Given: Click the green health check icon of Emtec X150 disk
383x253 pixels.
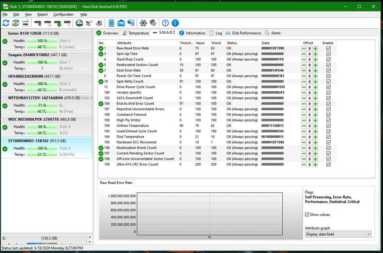Looking at the screenshot, I should [5, 41].
